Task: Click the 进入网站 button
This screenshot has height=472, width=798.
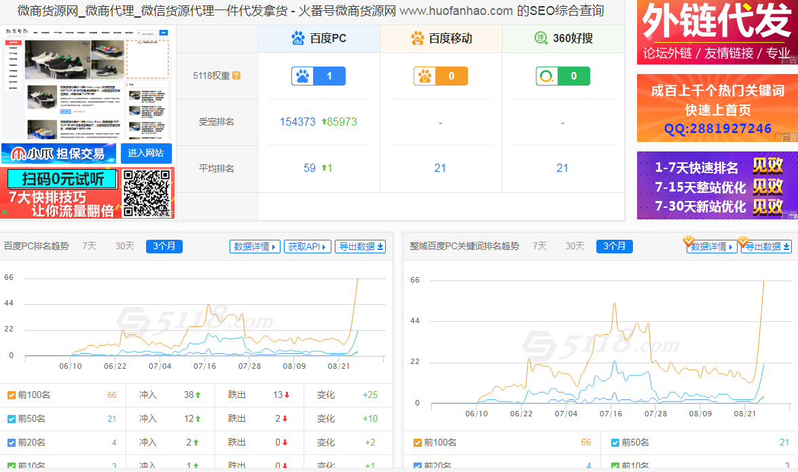Action: pyautogui.click(x=146, y=153)
